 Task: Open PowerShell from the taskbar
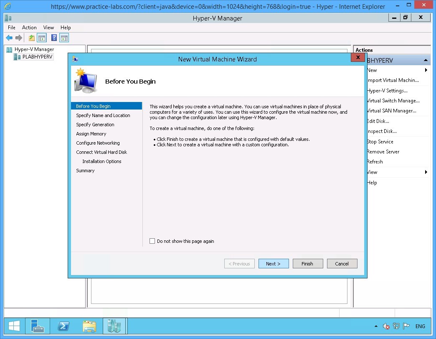coord(63,326)
